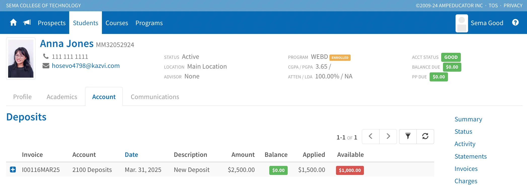Viewport: 527px width, 187px height.
Task: Open the Courses menu
Action: [x=117, y=23]
